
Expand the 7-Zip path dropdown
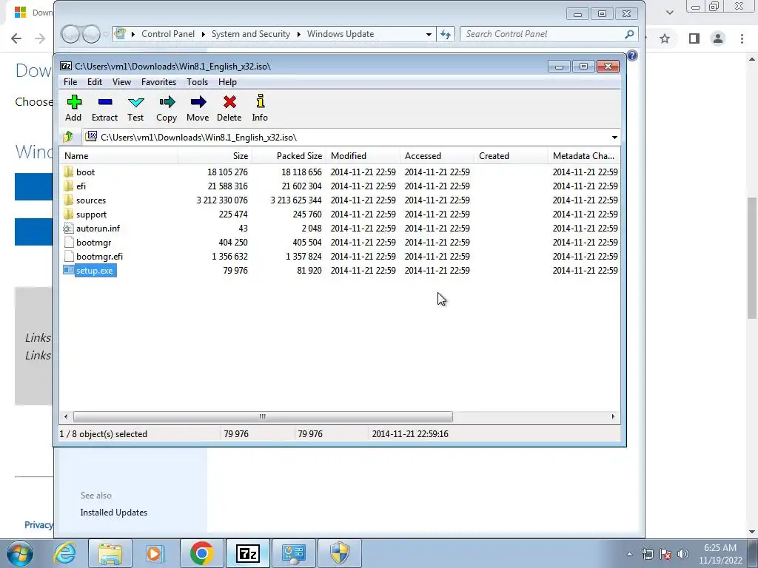(x=614, y=138)
